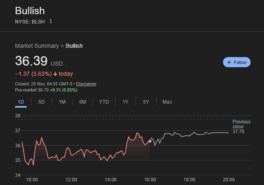Show the Max range chart
Screen dimensions: 264x185
point(167,102)
